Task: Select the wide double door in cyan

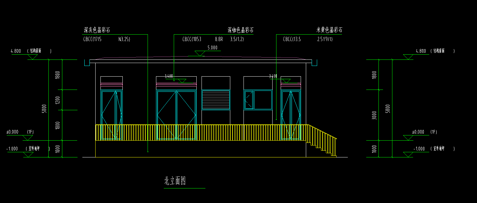Action: pos(176,115)
